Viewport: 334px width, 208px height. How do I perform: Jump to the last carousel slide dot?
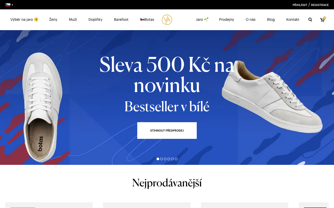[176, 159]
